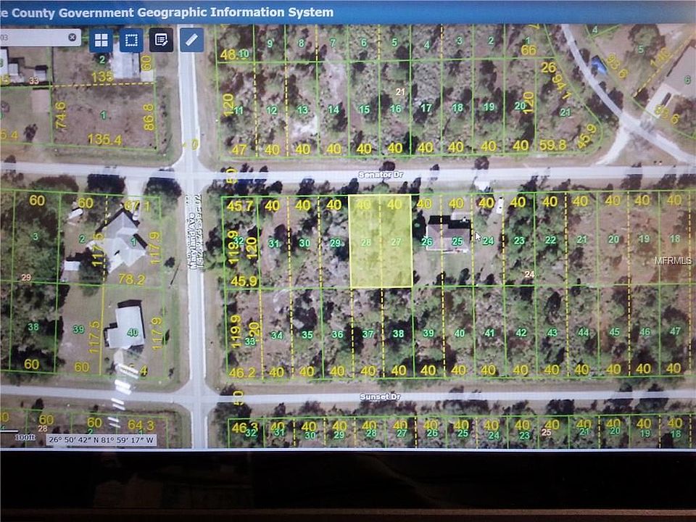Select the dimension label 135.4

coord(104,140)
